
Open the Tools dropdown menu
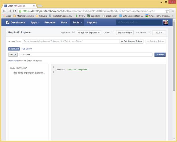(77, 22)
